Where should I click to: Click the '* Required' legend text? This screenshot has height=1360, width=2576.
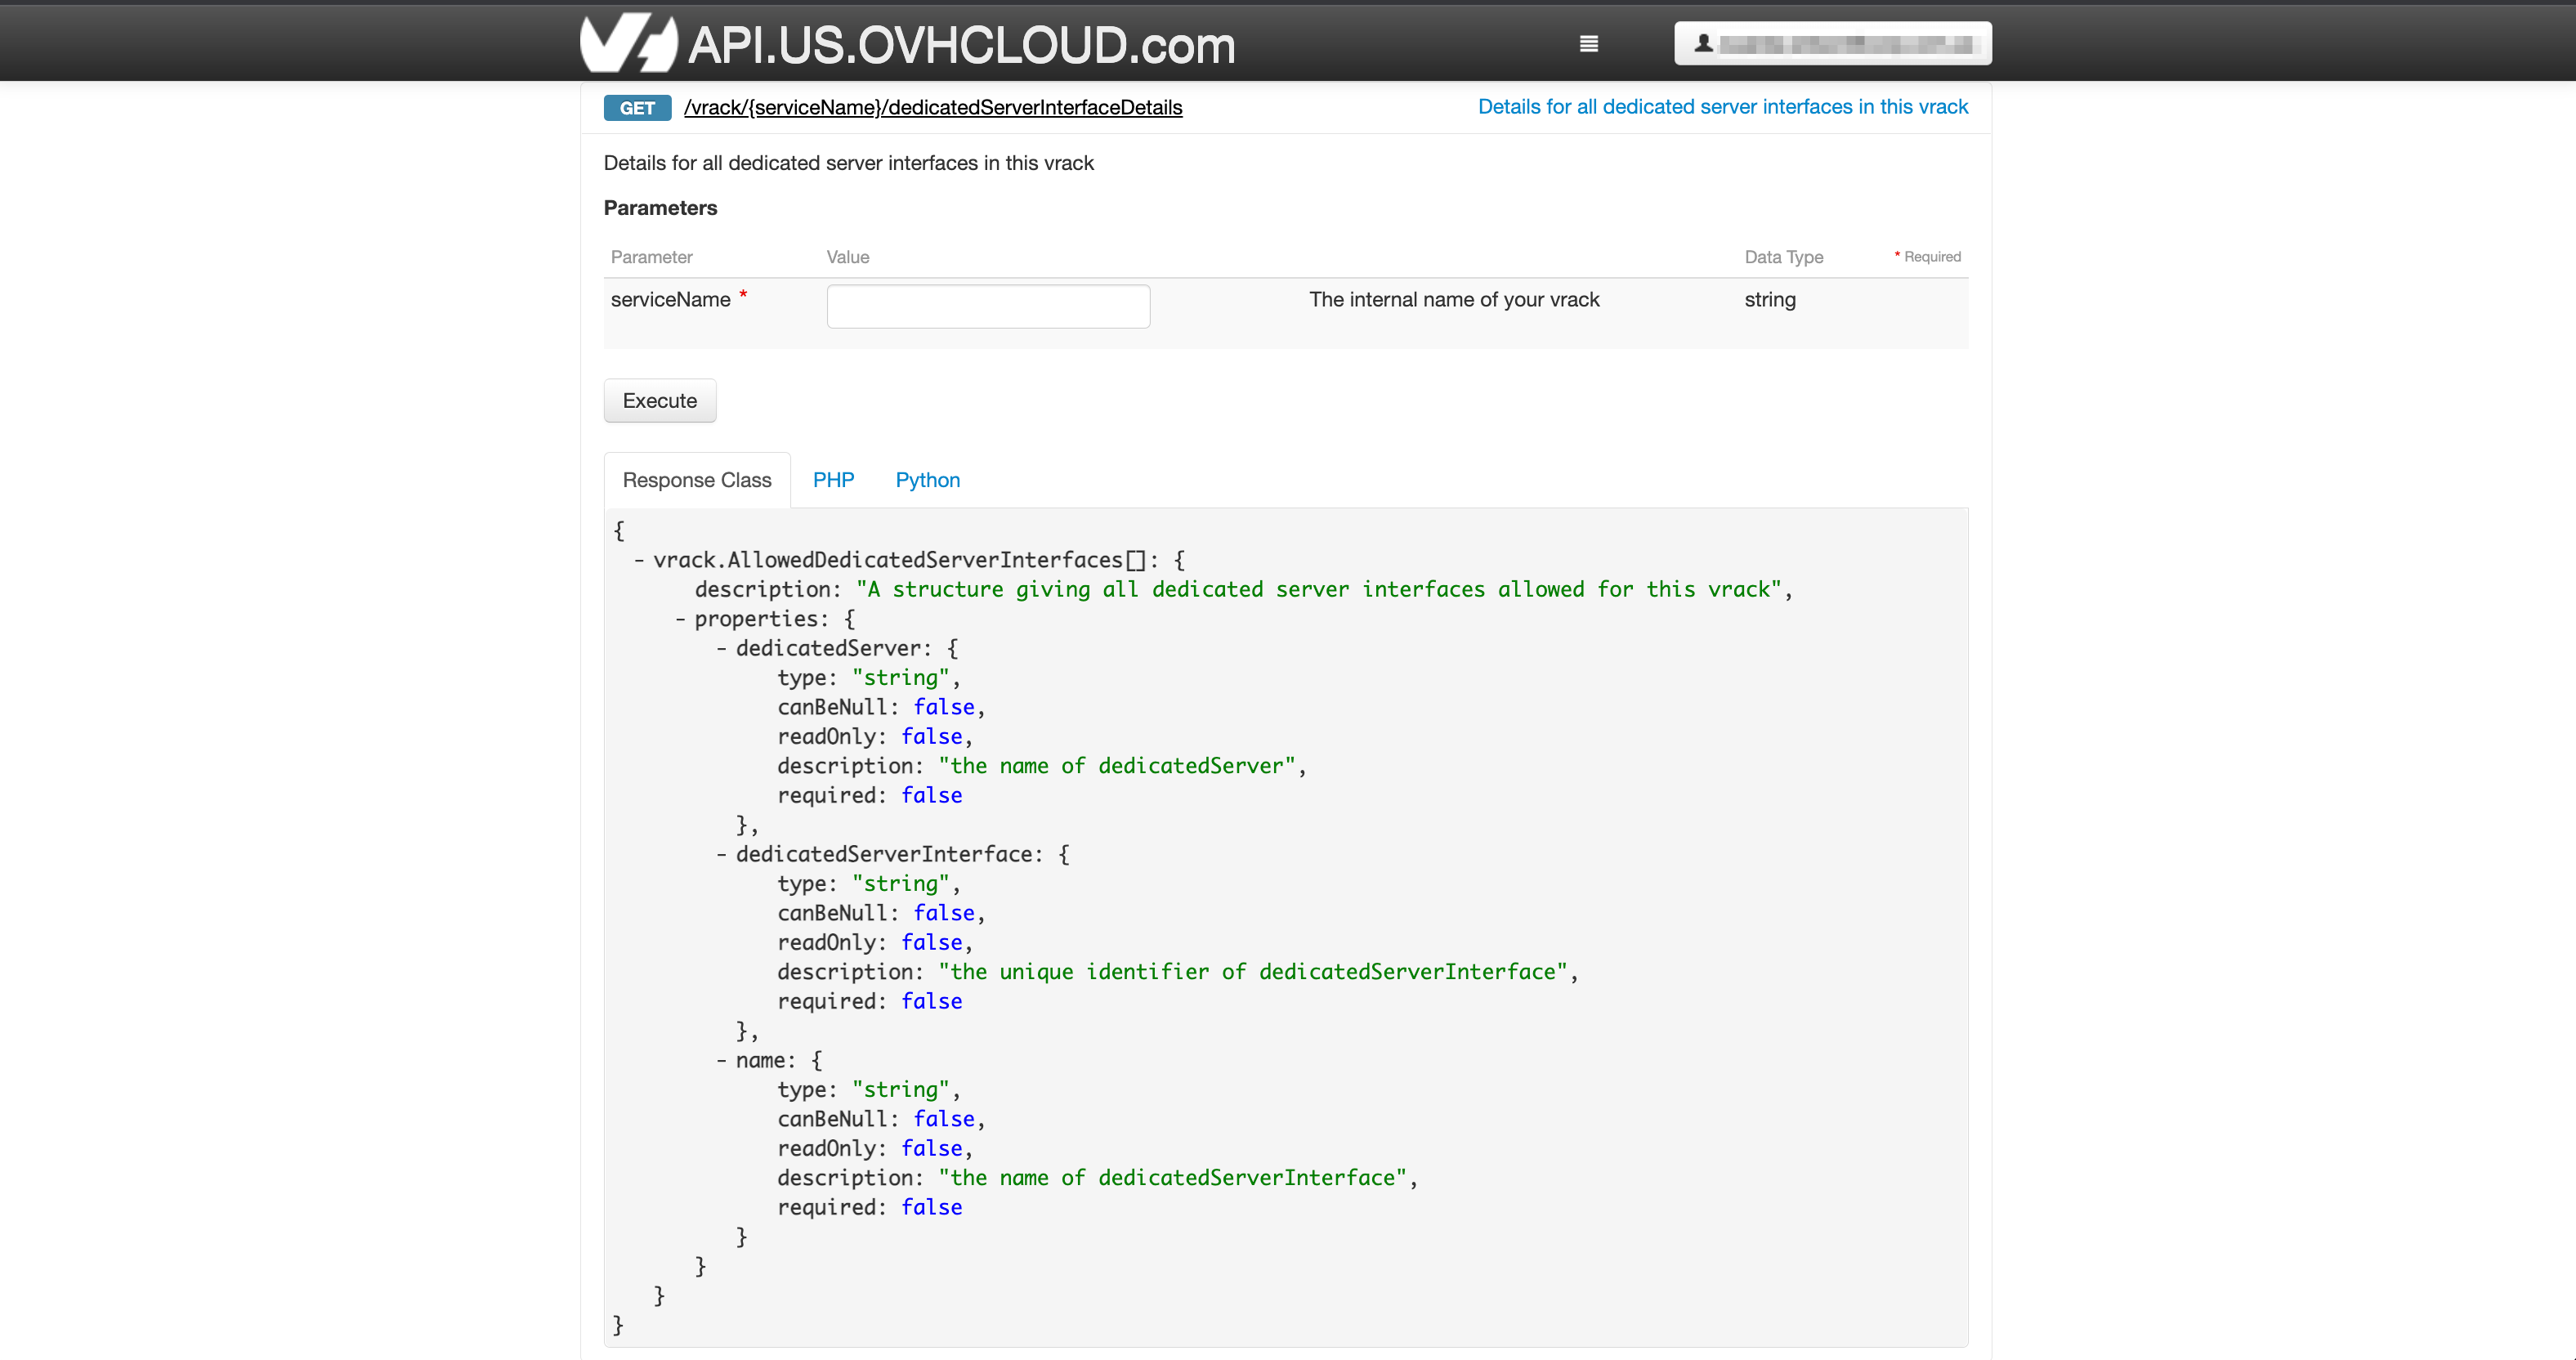1928,257
